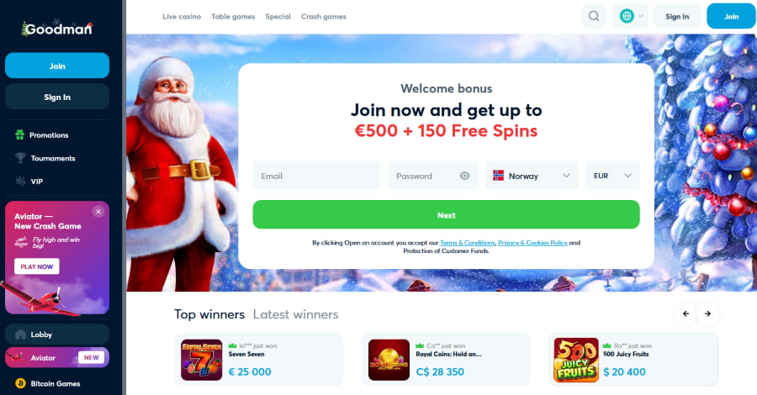
Task: Open the search magnifier icon
Action: [594, 17]
